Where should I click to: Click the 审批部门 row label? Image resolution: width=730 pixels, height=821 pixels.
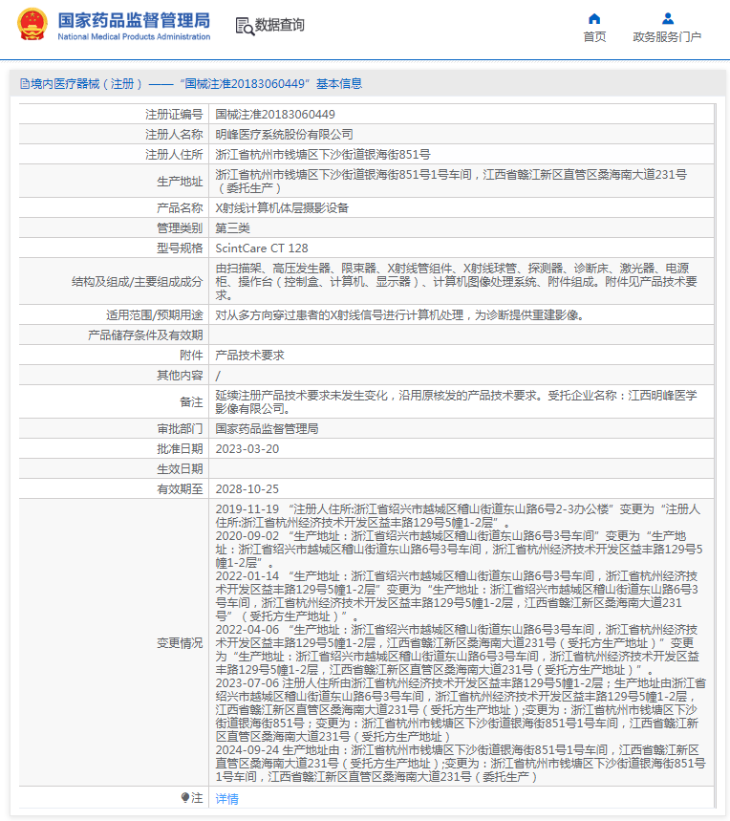180,429
